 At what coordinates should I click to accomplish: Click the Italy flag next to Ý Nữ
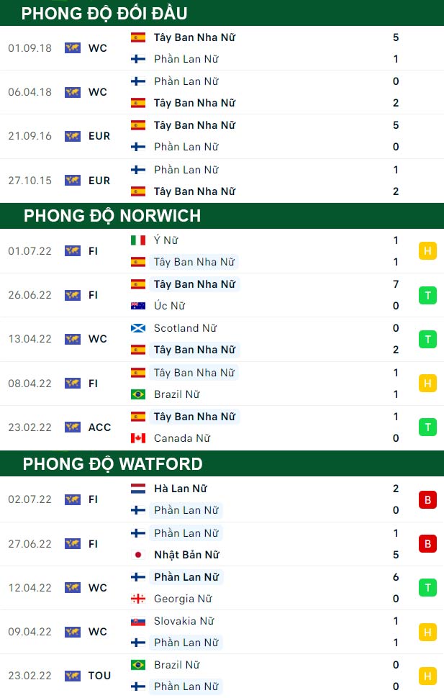(138, 240)
